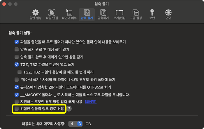This screenshot has height=129, width=204.
Task: Select the 파일 연결 toolbar icon
Action: [52, 13]
